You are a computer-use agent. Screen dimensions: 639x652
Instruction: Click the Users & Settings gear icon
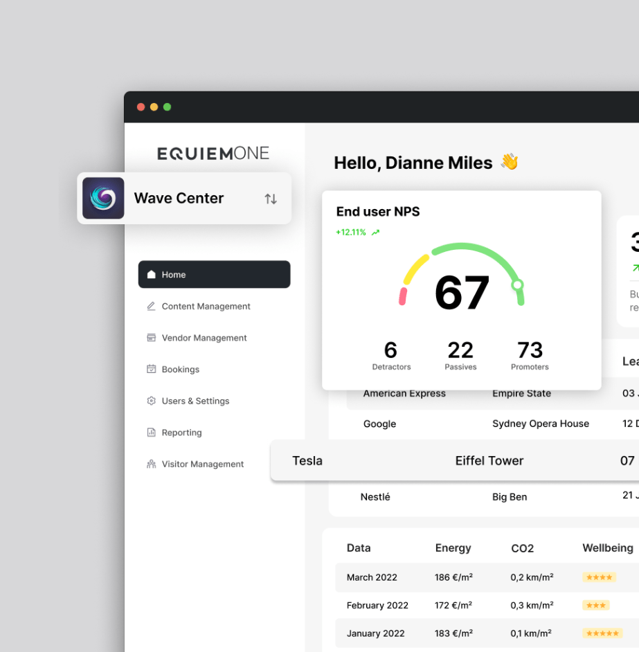point(150,401)
